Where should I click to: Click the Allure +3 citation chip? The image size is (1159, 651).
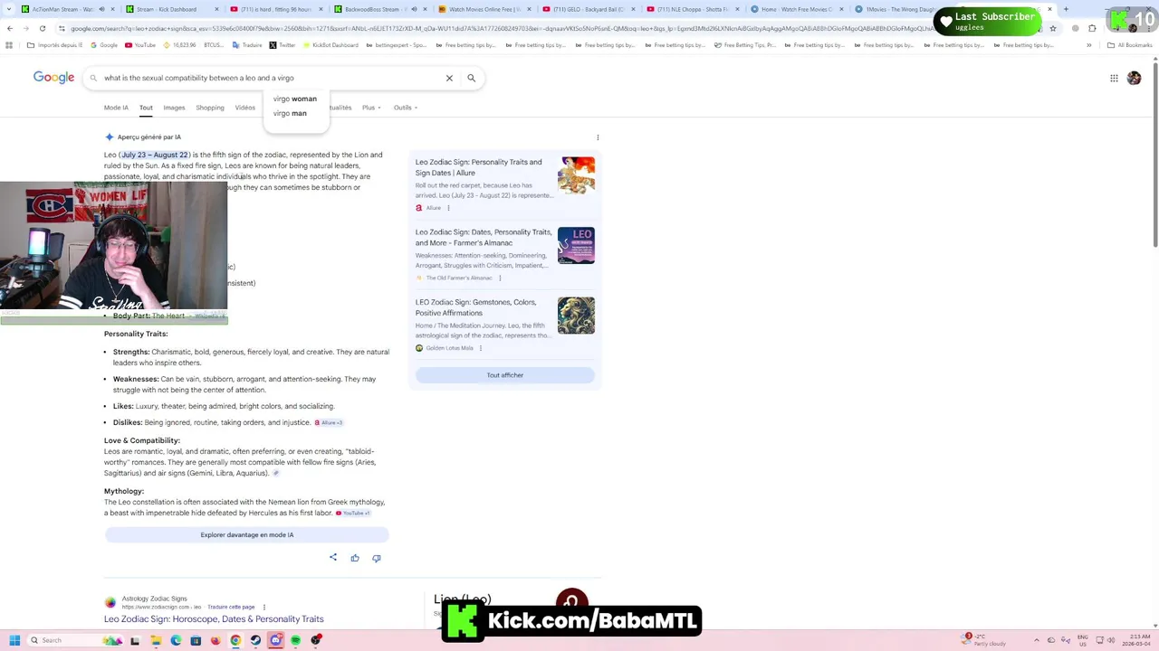click(x=329, y=422)
